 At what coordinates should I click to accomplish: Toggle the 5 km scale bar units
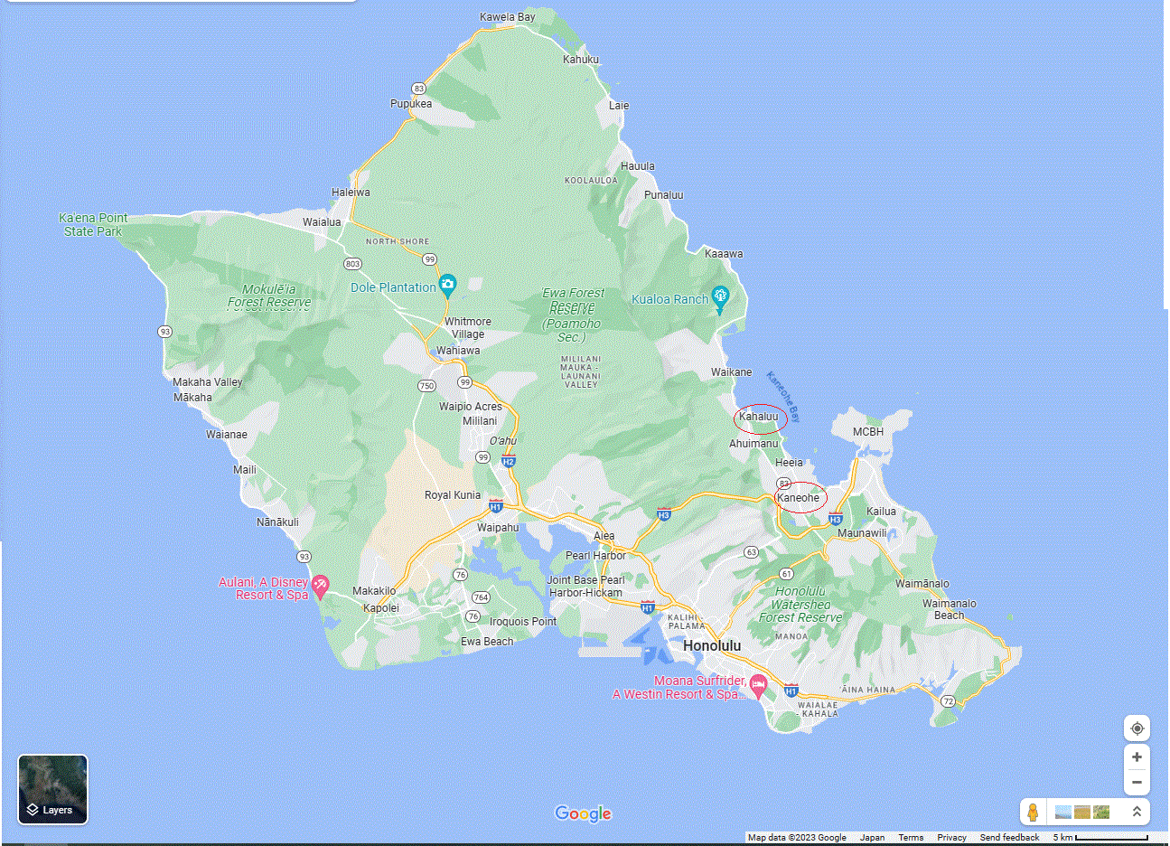click(x=1100, y=838)
